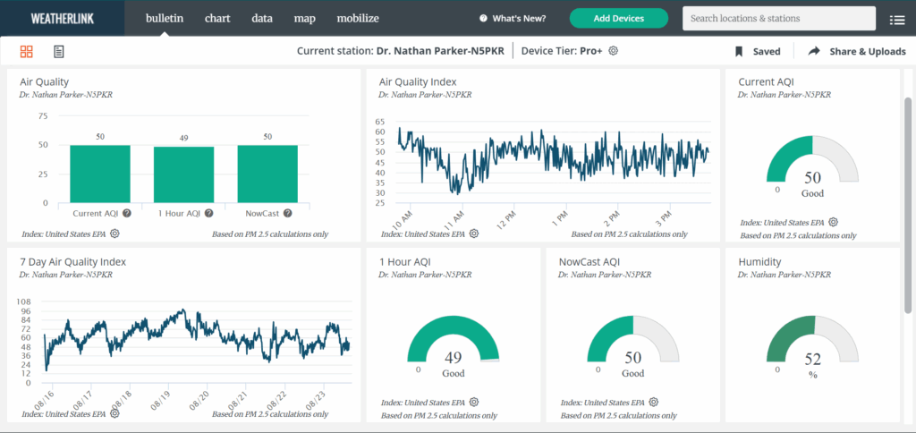Switch to the grid tile view icon
The image size is (916, 433).
[27, 52]
